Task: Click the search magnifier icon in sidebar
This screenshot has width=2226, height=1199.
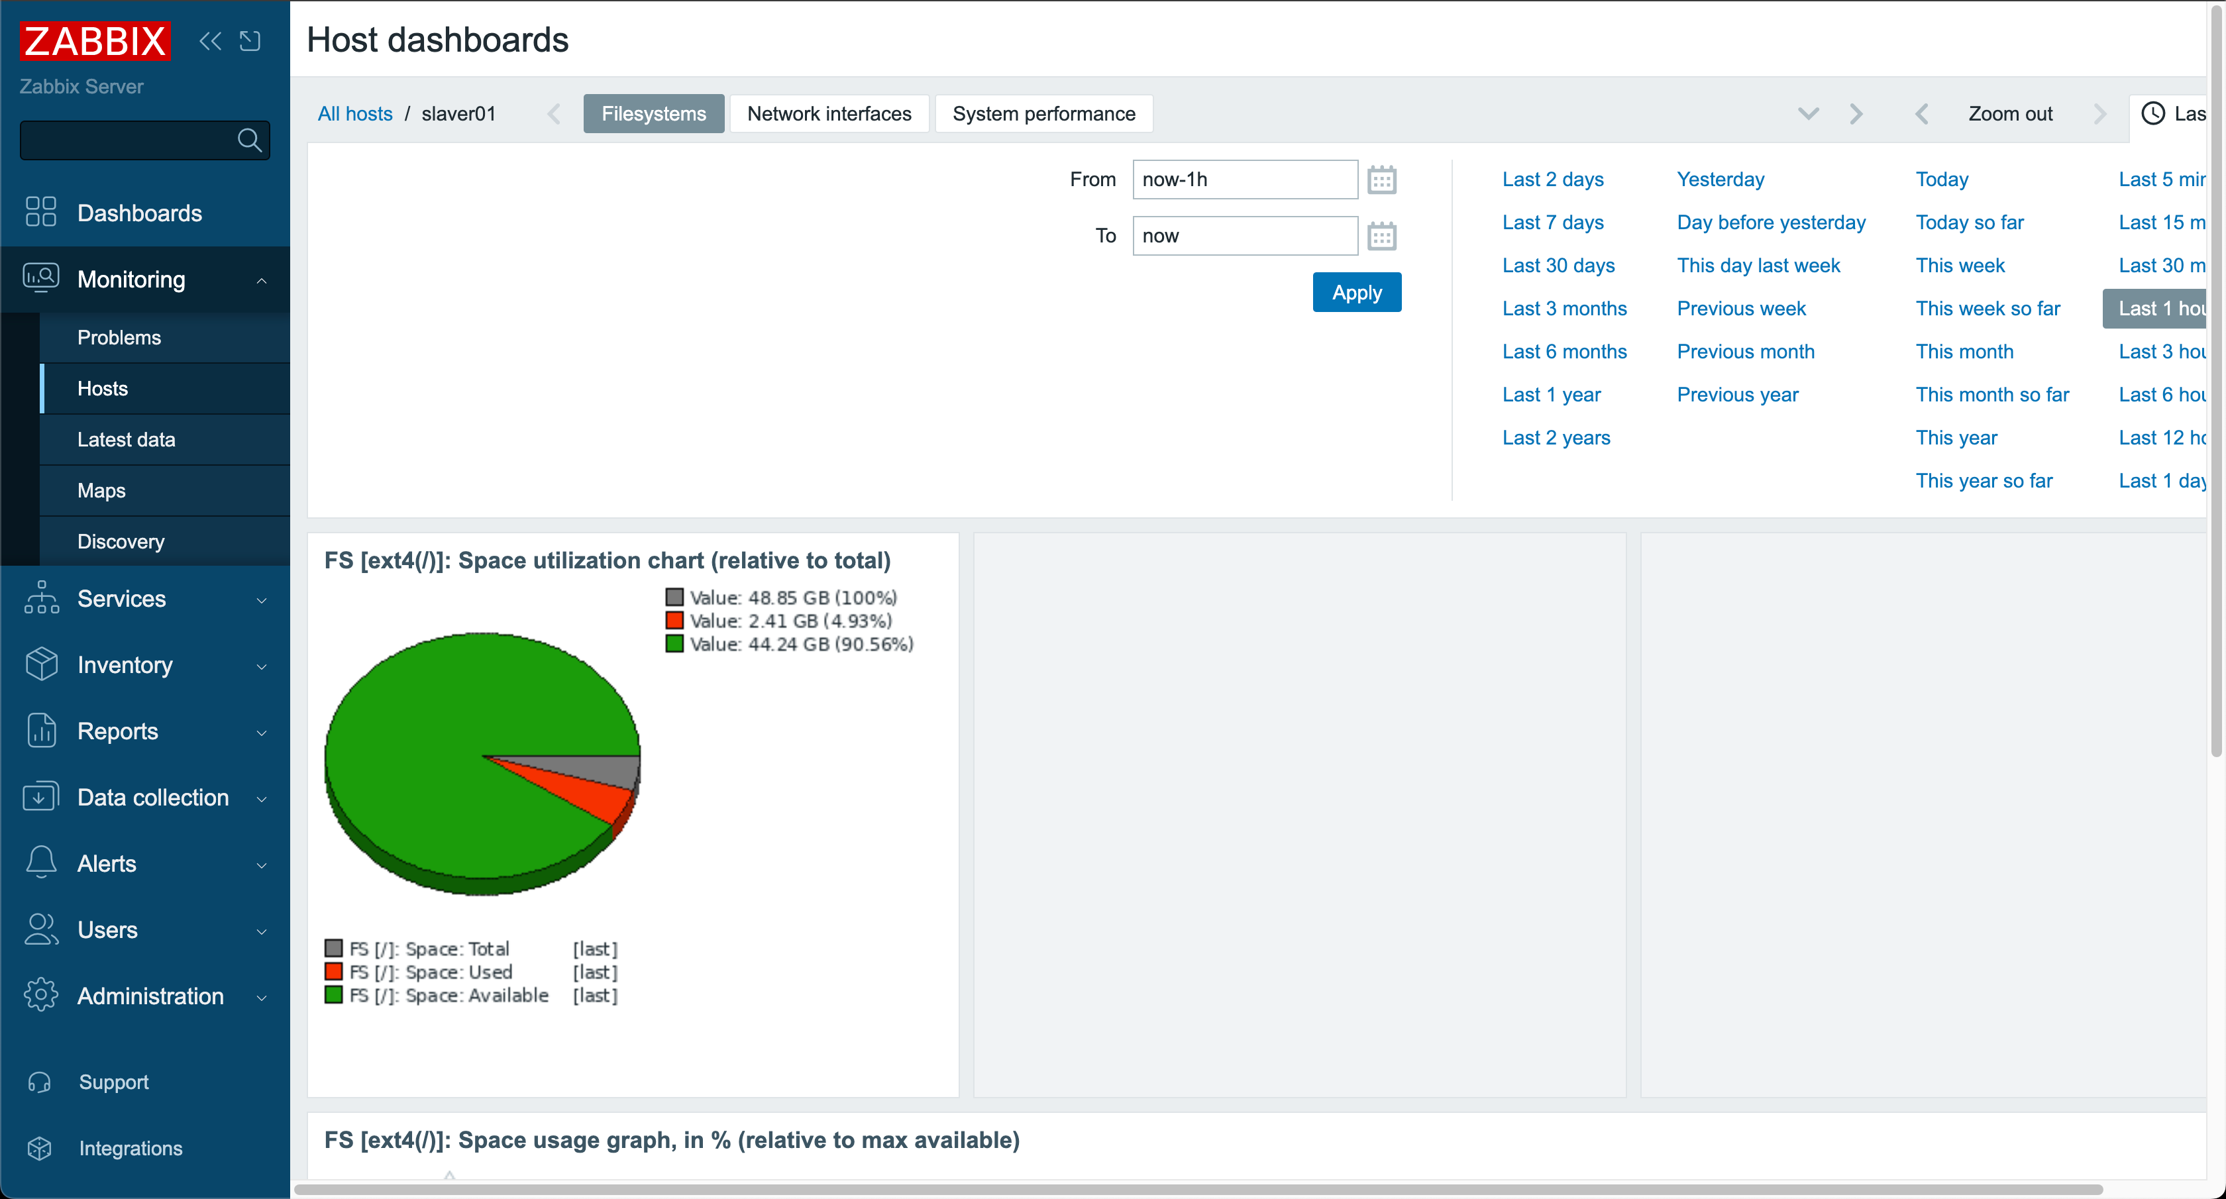Action: [249, 140]
